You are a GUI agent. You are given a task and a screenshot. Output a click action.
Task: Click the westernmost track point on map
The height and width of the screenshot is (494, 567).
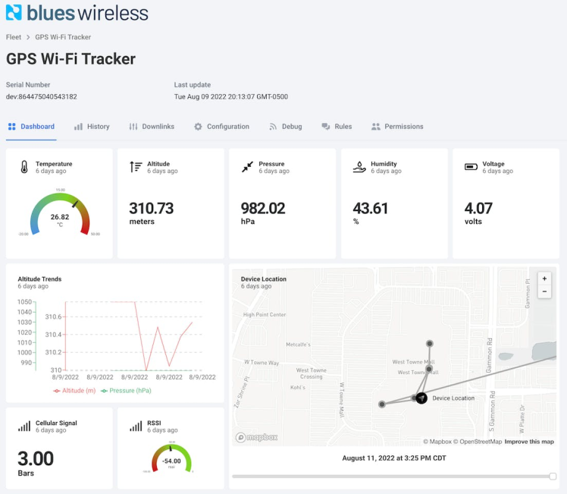[382, 404]
